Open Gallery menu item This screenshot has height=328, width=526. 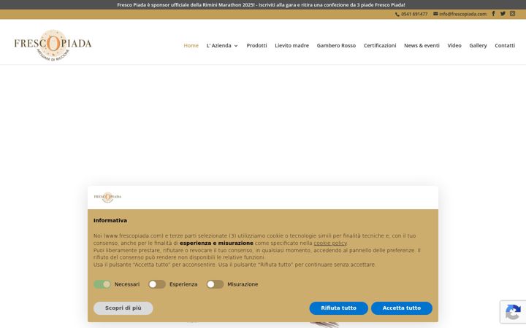pos(478,45)
